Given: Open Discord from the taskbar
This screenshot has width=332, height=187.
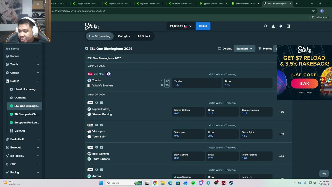Looking at the screenshot, I should (x=201, y=183).
